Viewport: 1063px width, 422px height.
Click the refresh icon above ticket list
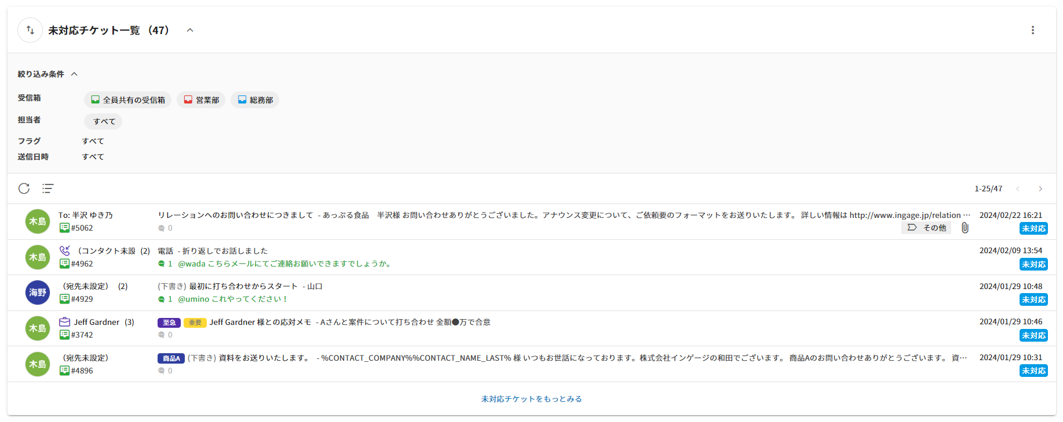click(x=24, y=188)
